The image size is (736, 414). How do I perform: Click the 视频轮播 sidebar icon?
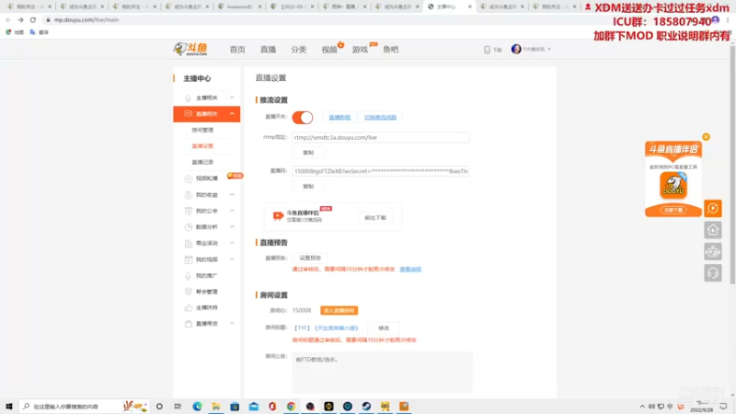click(189, 178)
